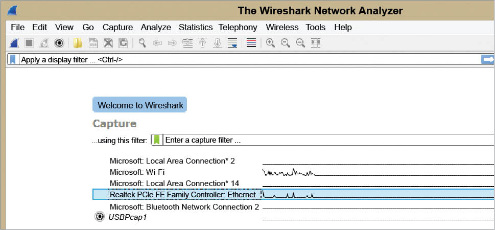
Task: Open the Statistics menu
Action: pyautogui.click(x=195, y=27)
